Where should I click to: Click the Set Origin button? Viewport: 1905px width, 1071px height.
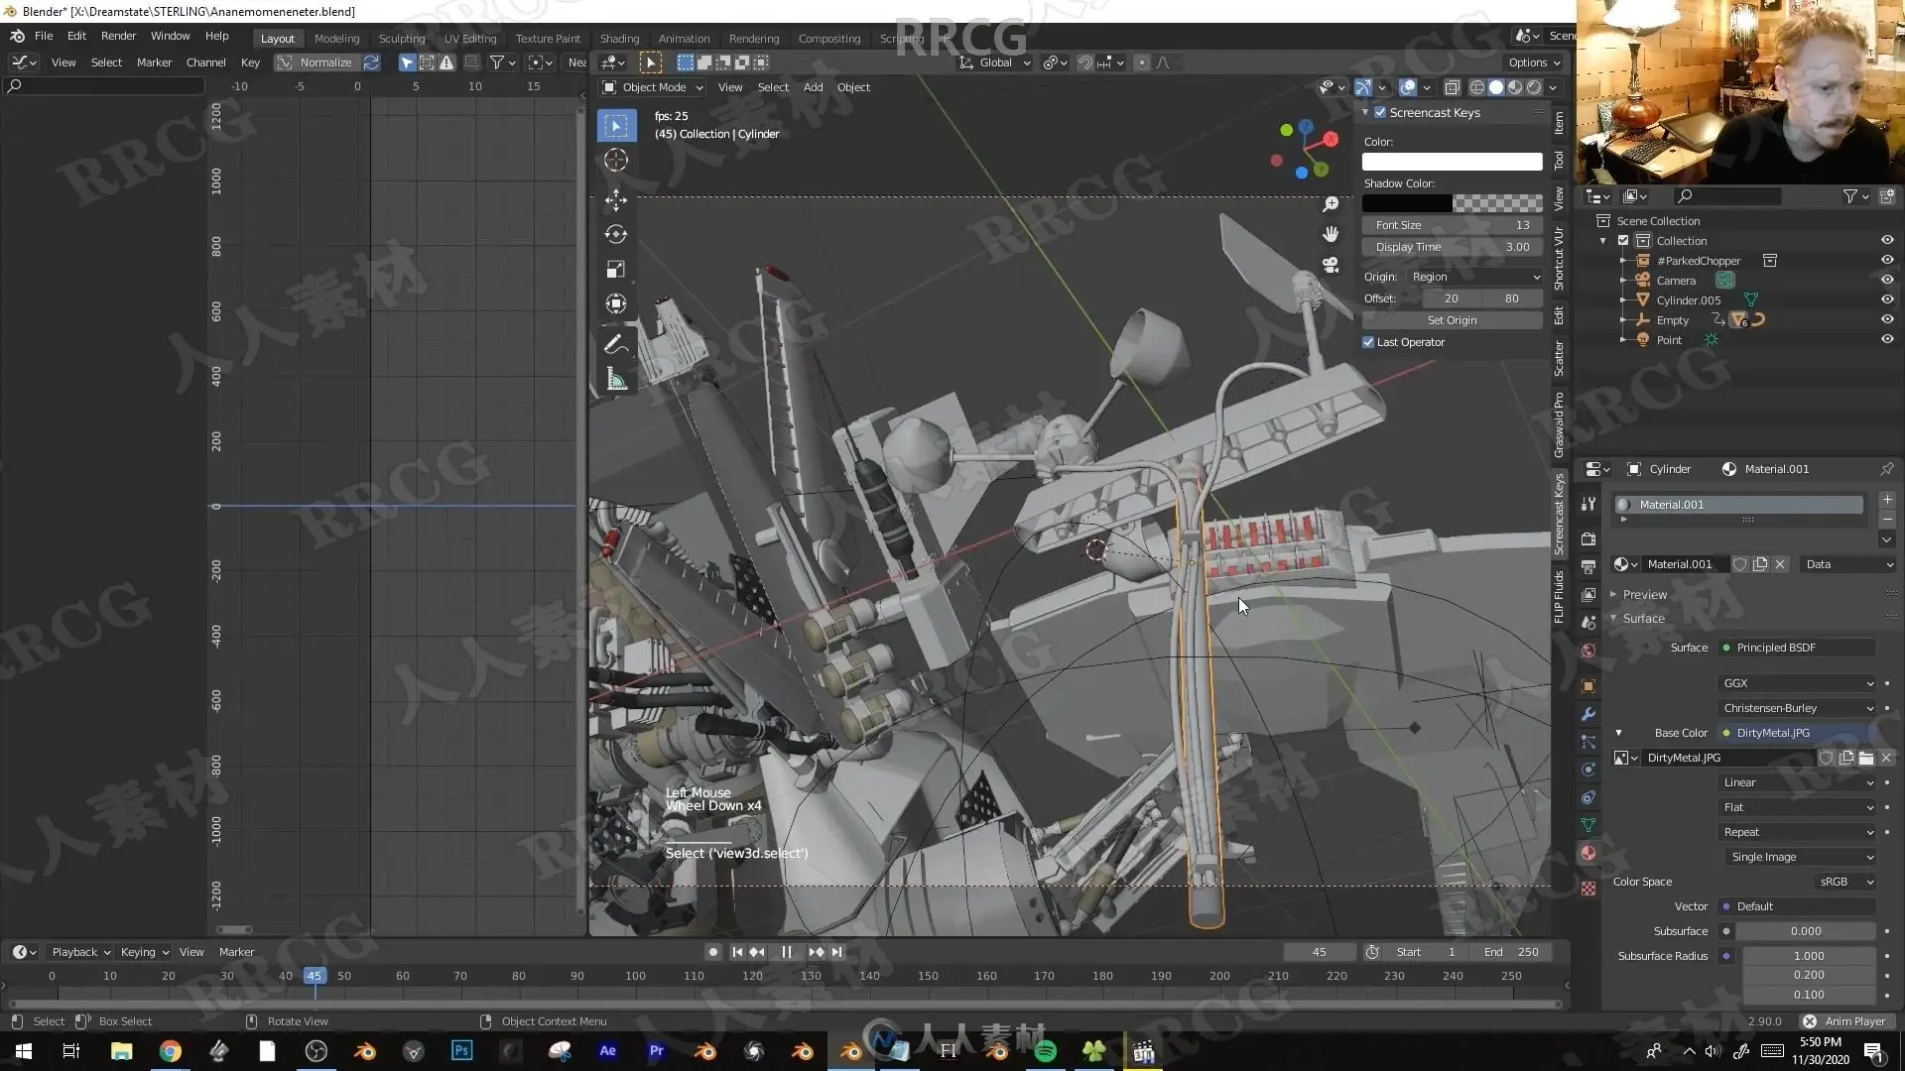[1452, 320]
